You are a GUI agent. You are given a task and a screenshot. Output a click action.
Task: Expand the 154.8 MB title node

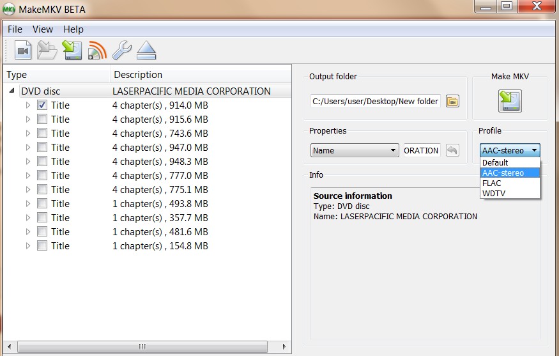[x=28, y=246]
